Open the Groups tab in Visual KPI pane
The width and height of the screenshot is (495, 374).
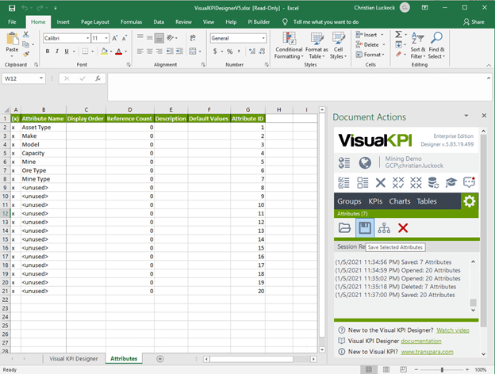tap(349, 201)
